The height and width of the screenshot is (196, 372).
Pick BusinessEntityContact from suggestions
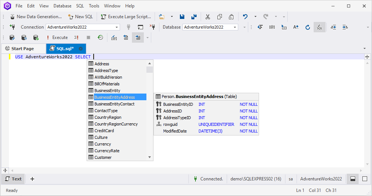click(x=117, y=104)
